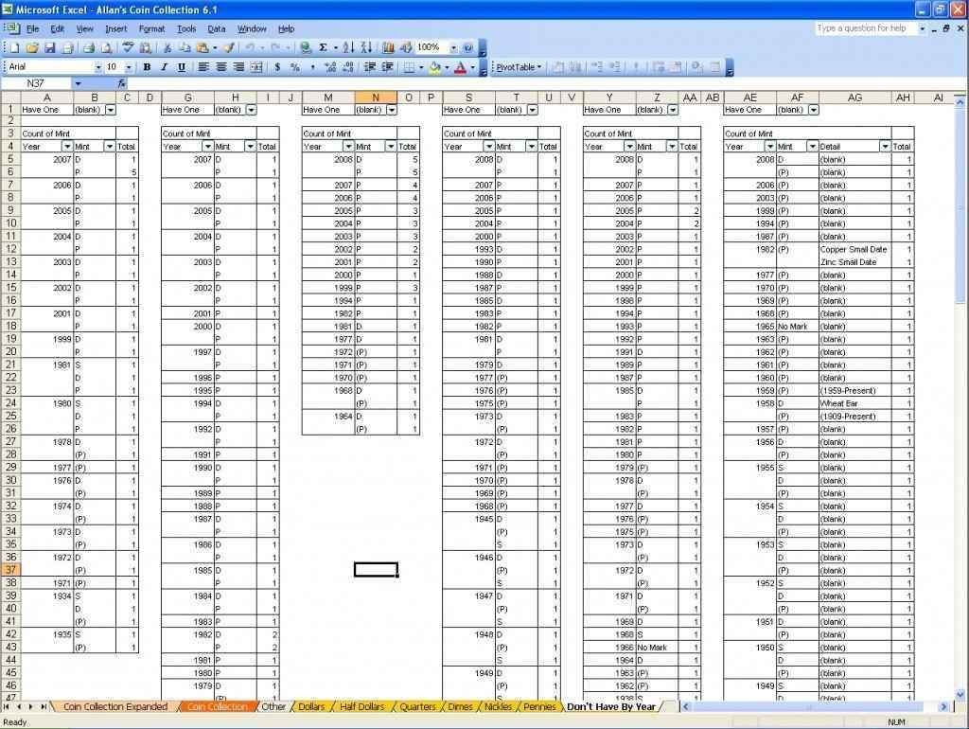Click the Print icon
Image resolution: width=969 pixels, height=729 pixels.
pyautogui.click(x=89, y=47)
